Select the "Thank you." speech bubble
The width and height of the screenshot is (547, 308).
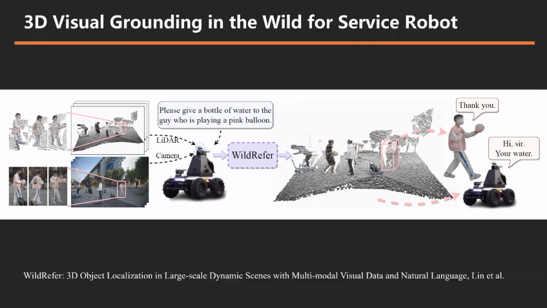click(x=477, y=105)
